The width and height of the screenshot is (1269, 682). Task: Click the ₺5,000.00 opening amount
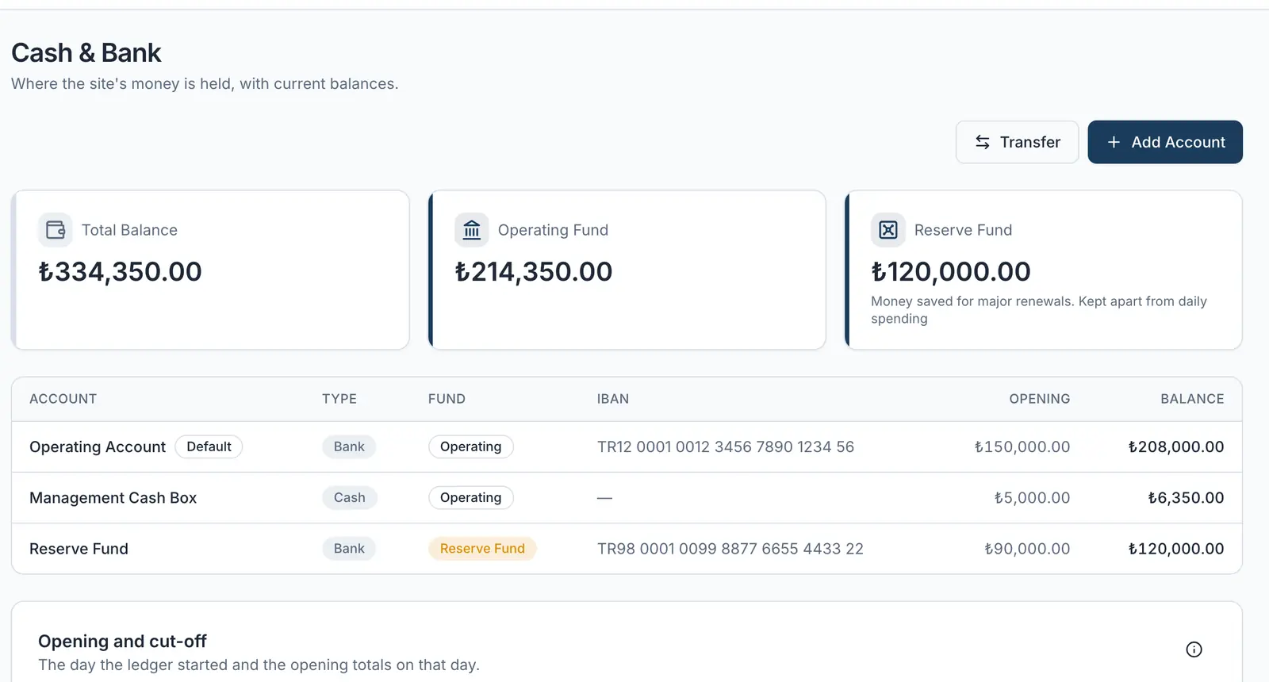[1032, 497]
